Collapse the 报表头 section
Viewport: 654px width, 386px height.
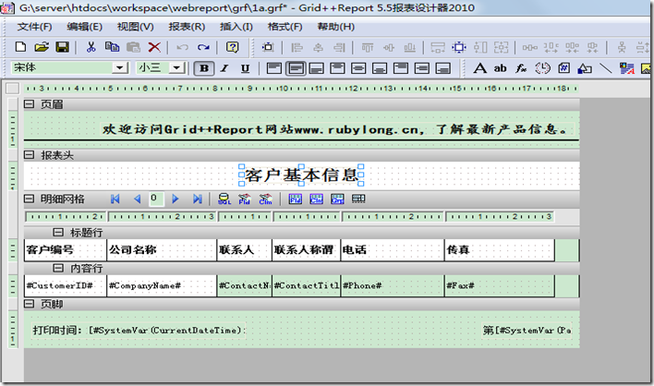[29, 155]
